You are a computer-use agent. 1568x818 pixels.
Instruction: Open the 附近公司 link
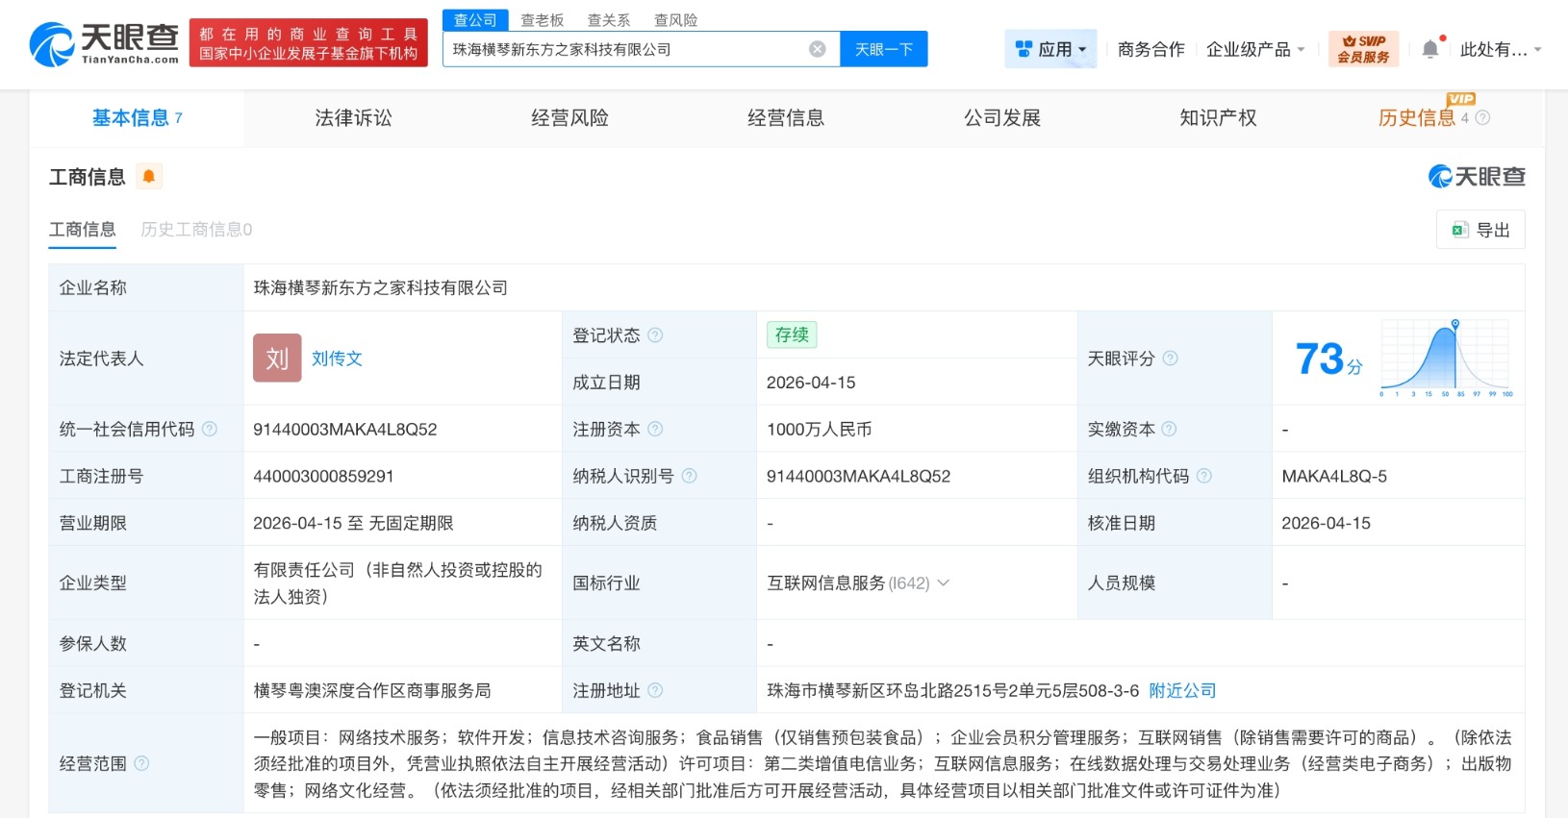coord(1182,690)
